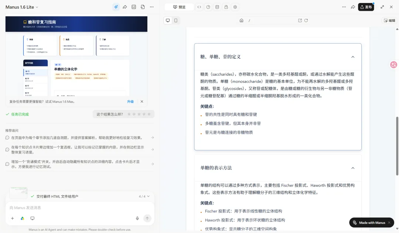
Task: Open the 糖和苷复习指南 page thumbnail
Action: pyautogui.click(x=76, y=56)
